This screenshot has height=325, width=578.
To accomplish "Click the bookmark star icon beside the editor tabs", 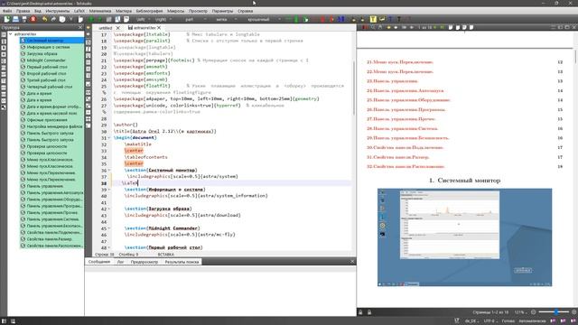I will [x=89, y=28].
